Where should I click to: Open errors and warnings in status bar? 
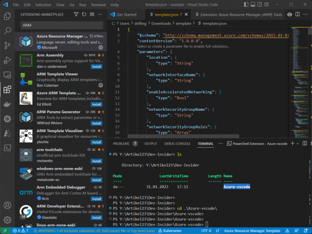click(x=21, y=231)
